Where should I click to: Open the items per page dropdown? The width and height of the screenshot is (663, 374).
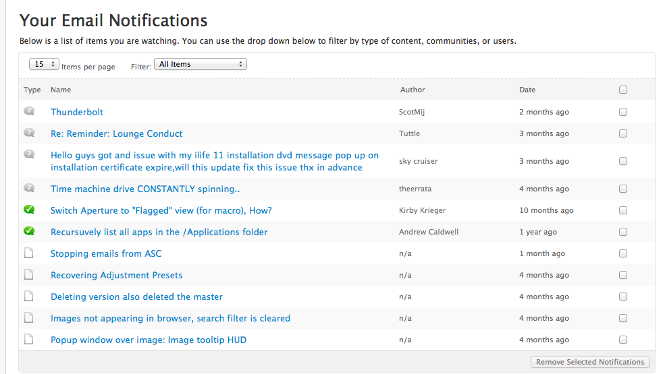pyautogui.click(x=43, y=64)
